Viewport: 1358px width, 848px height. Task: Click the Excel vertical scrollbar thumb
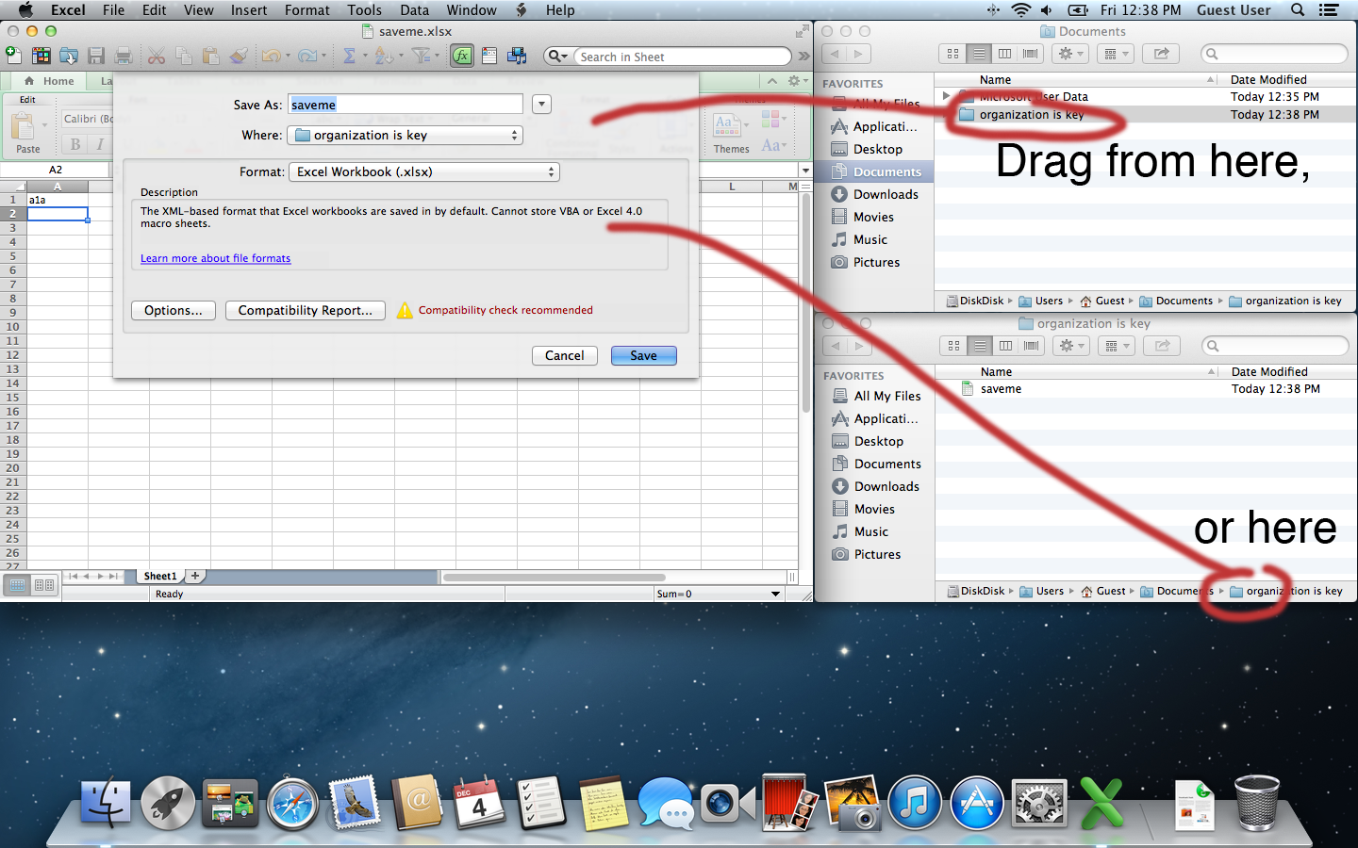tap(805, 302)
